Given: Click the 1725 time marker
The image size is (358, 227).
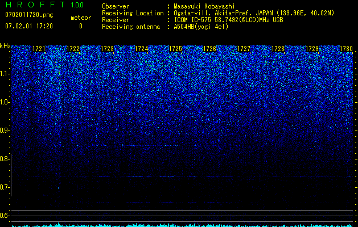Looking at the screenshot, I should point(175,49).
